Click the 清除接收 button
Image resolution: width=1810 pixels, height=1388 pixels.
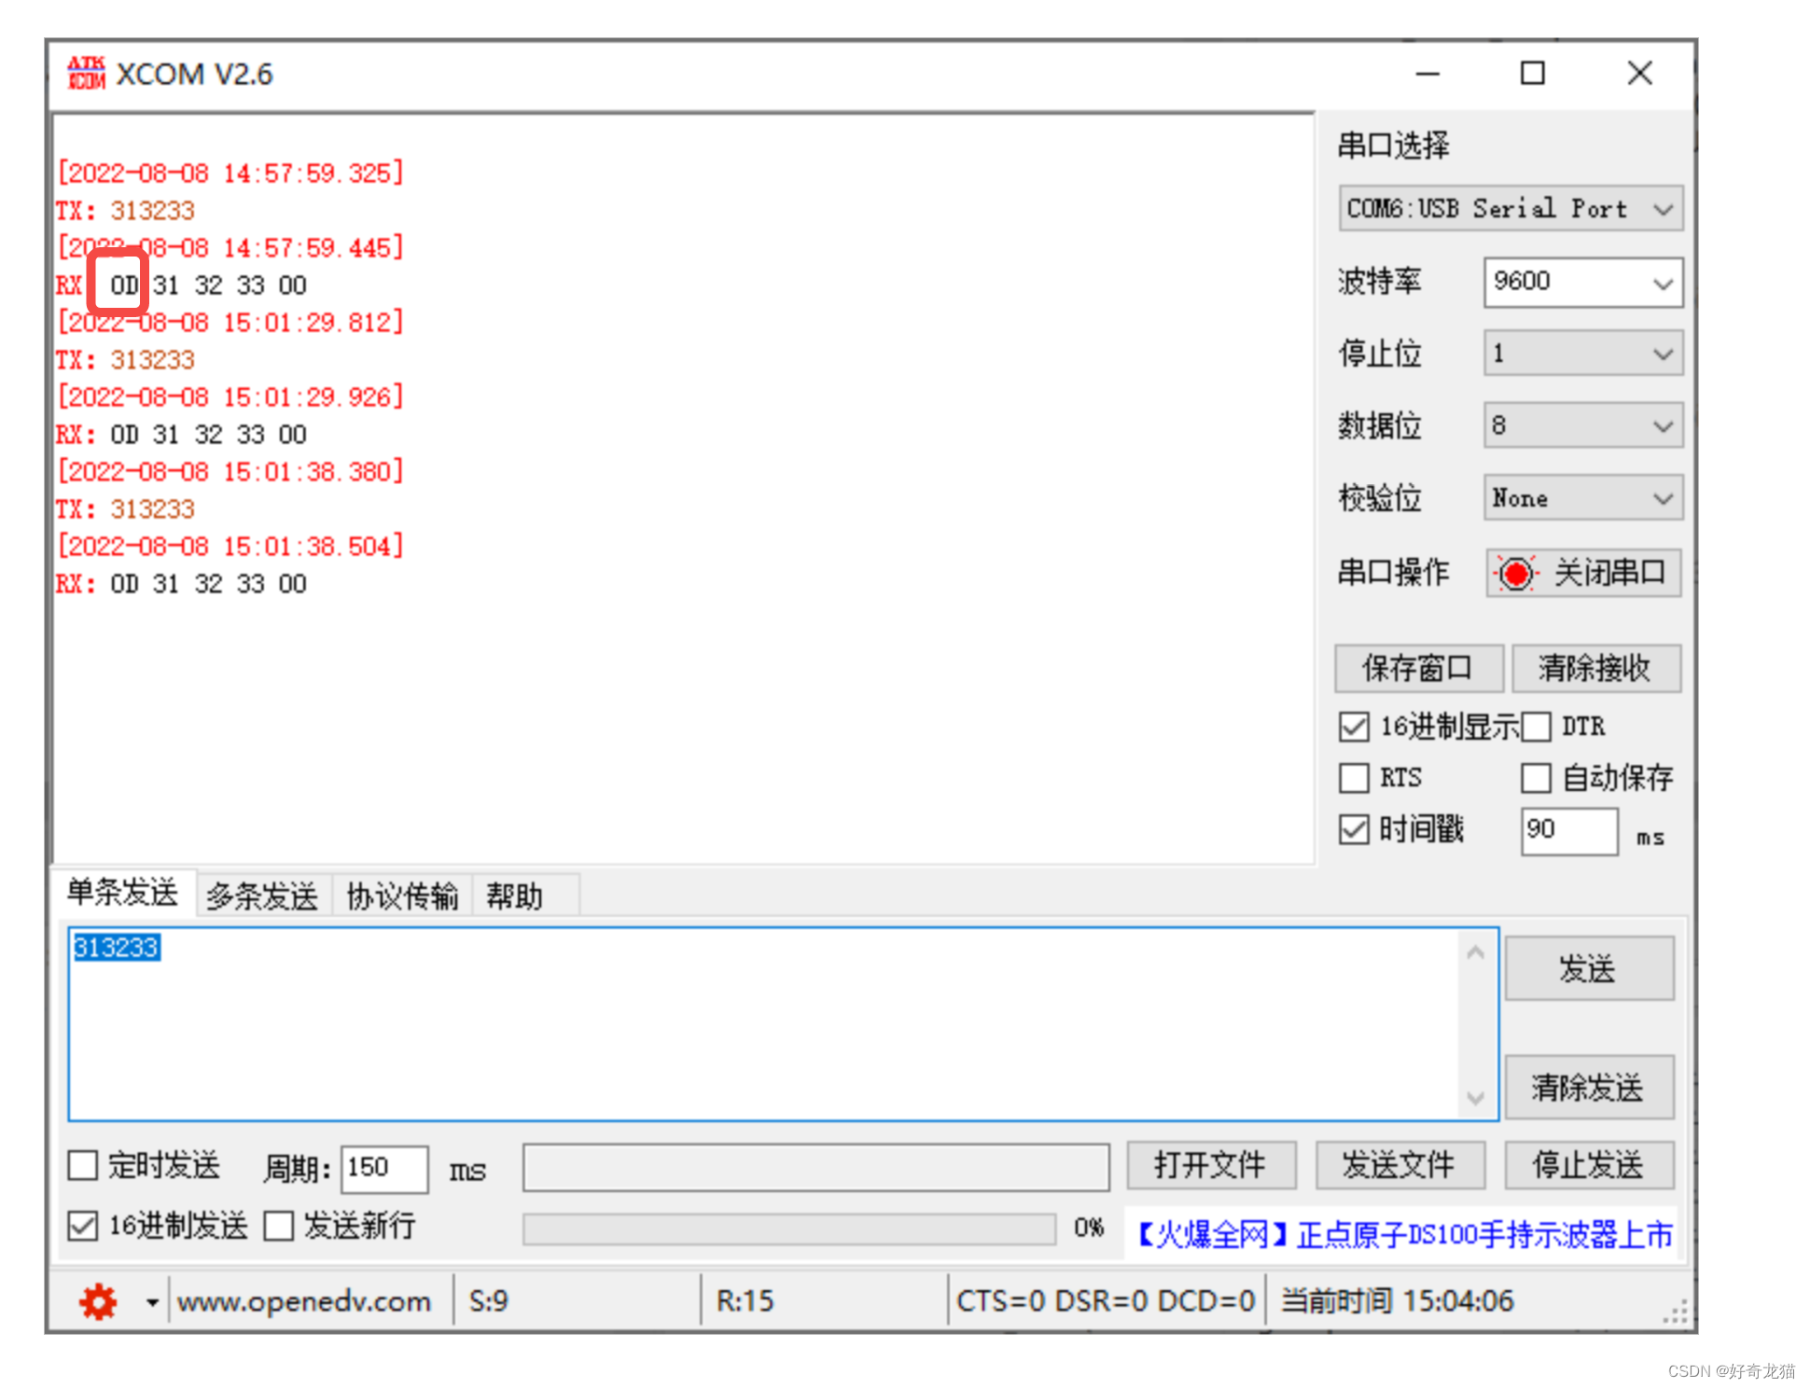click(x=1595, y=668)
